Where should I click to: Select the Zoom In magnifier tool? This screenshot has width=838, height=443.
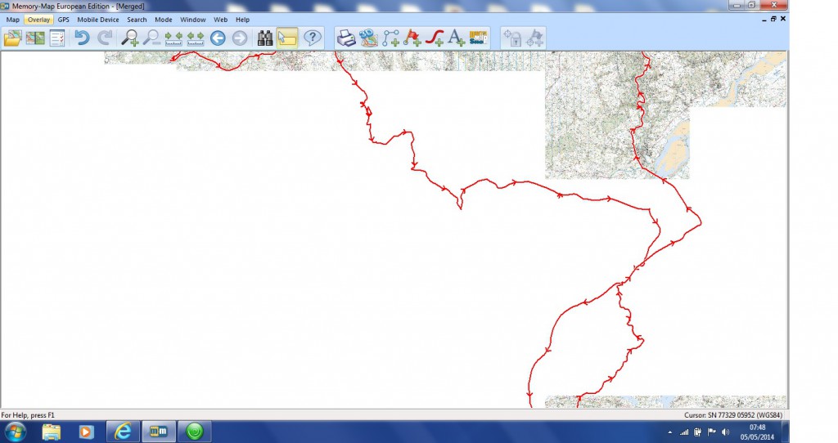[129, 38]
